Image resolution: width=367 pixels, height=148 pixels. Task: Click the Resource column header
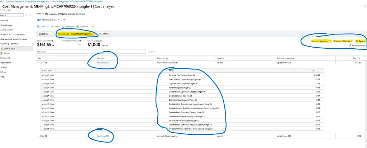click(101, 58)
